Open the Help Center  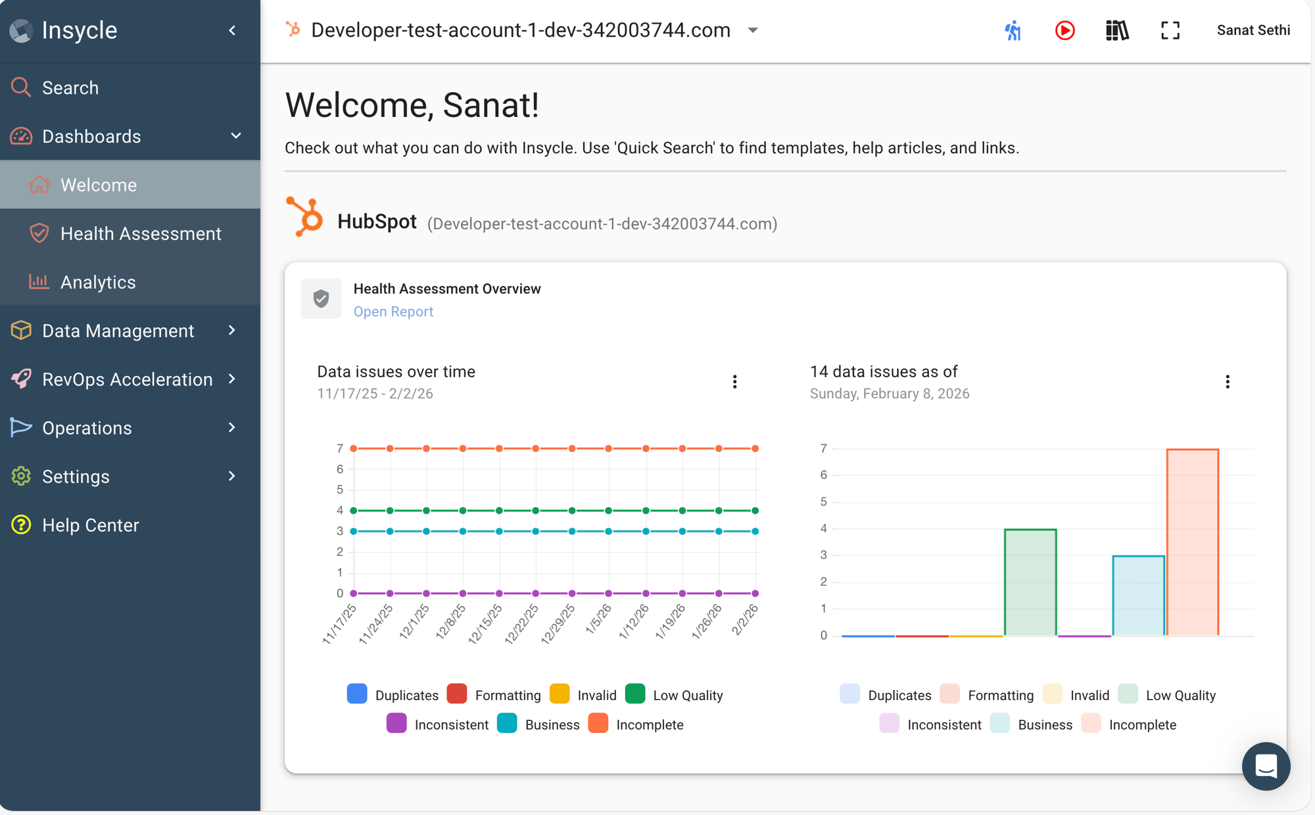[x=91, y=524]
